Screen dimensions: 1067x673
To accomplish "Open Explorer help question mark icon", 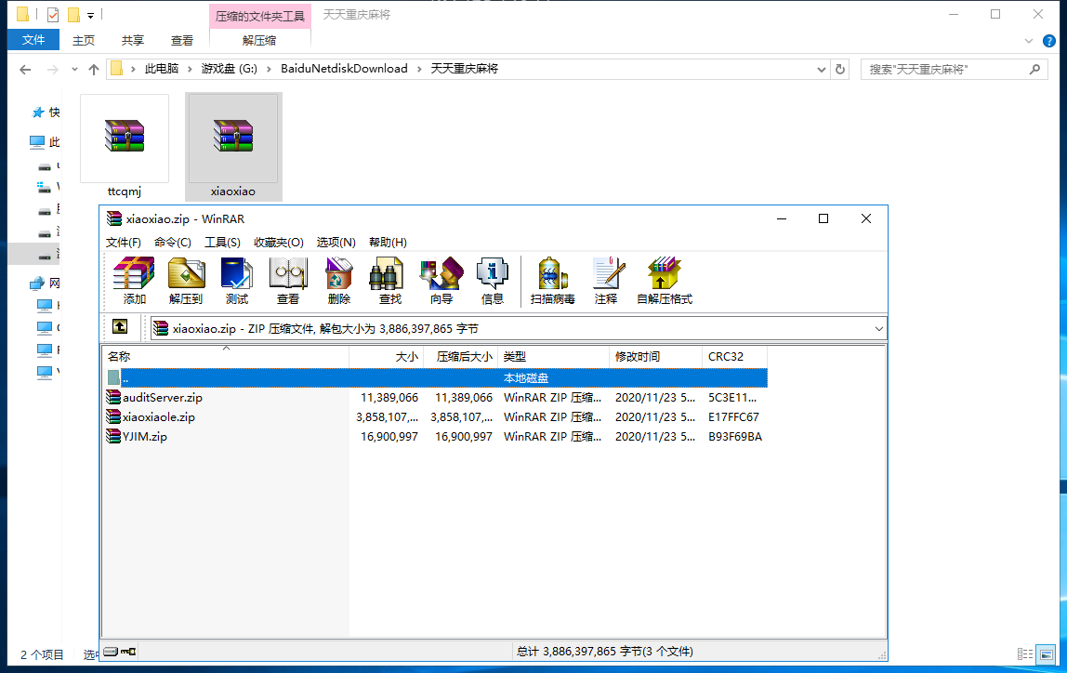I will tap(1049, 41).
